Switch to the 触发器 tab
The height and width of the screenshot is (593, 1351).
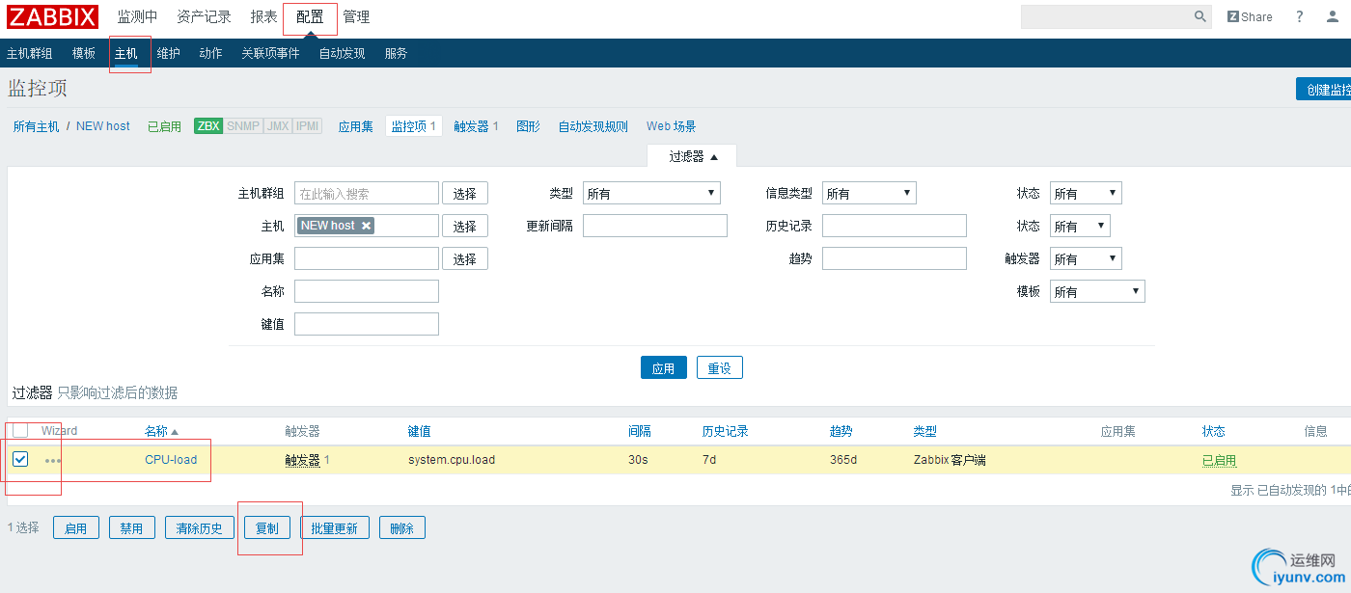[x=476, y=126]
